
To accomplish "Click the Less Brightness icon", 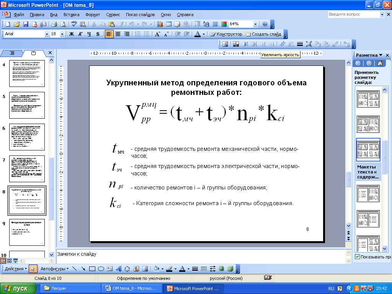I will click(x=271, y=44).
